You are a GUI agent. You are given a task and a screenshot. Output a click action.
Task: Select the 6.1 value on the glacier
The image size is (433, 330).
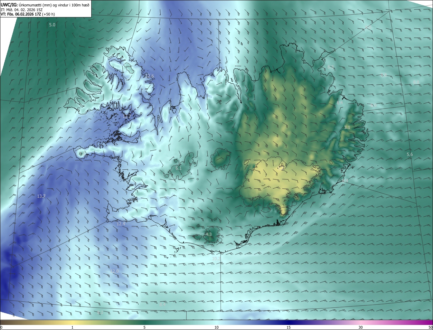click(179, 168)
